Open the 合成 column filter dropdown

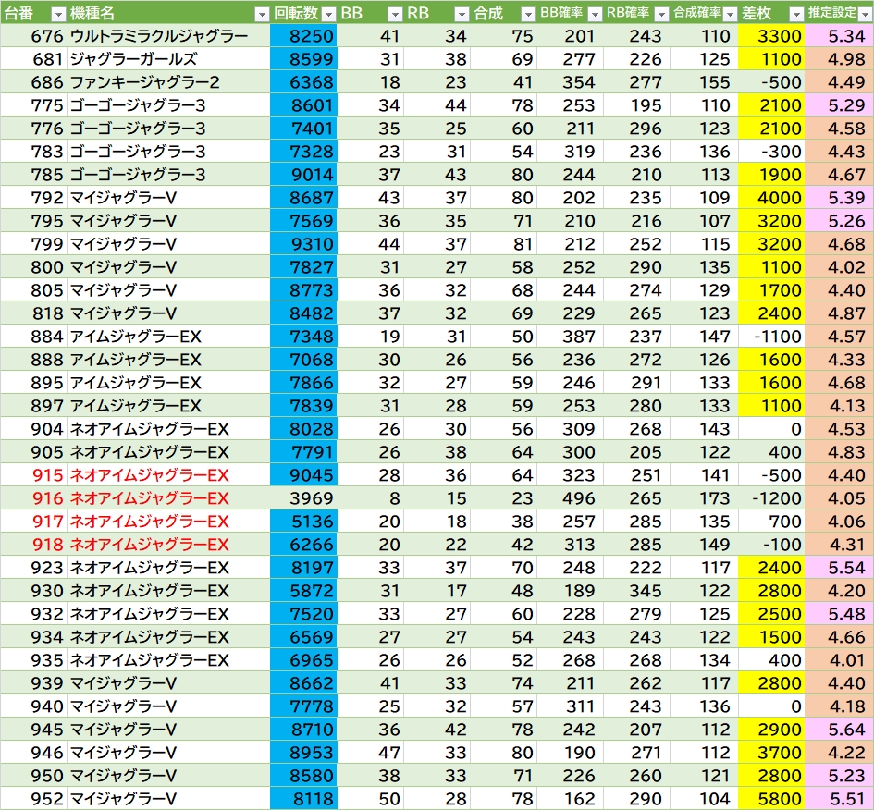tap(528, 13)
